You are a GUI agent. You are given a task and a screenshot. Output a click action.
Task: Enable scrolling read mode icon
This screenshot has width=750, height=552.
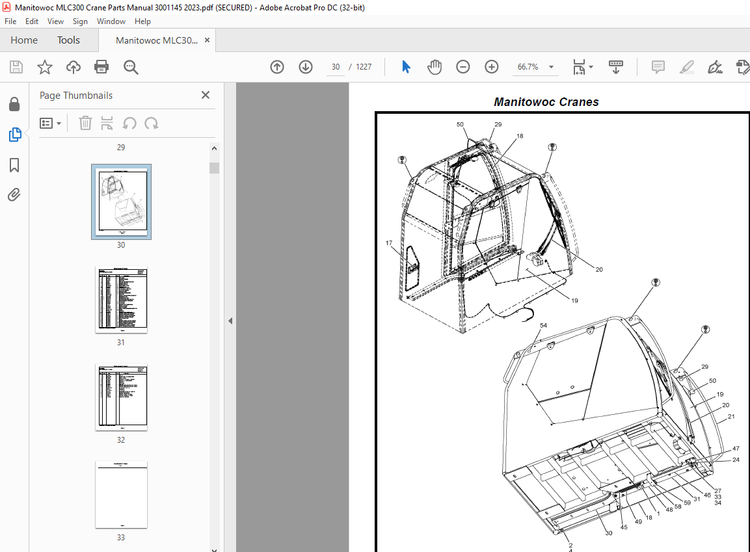click(x=615, y=67)
